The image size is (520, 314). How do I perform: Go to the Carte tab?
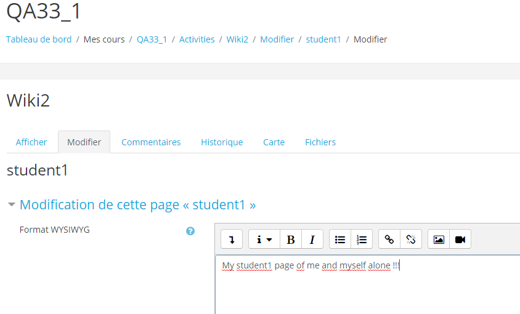click(274, 142)
